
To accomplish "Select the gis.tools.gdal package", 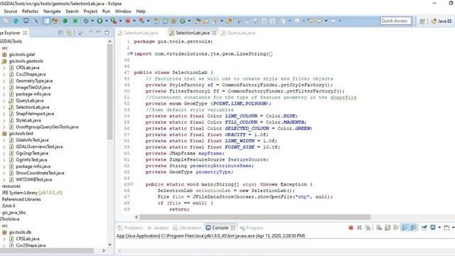I will (x=22, y=55).
